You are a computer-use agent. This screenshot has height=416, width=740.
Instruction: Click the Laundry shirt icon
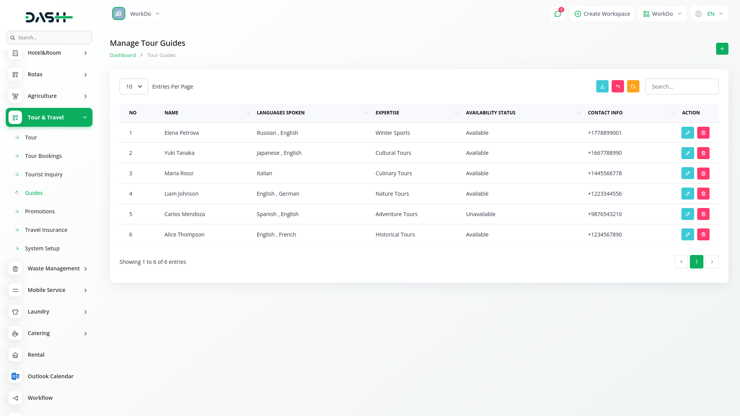tap(15, 312)
